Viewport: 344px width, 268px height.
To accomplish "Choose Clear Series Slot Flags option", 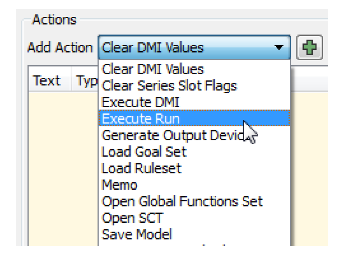I will [x=169, y=86].
